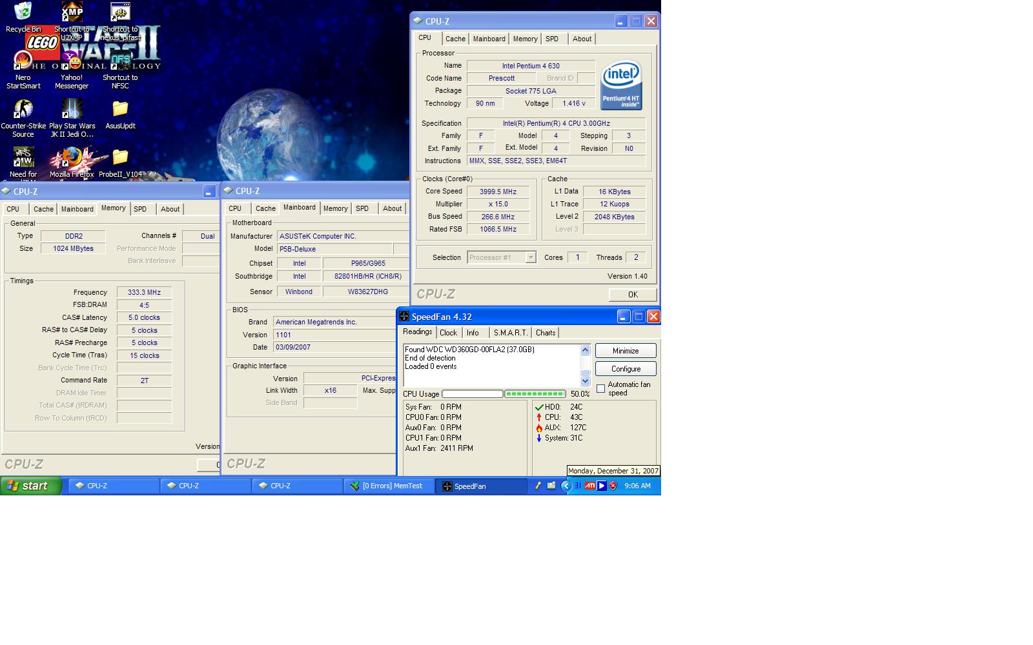This screenshot has height=645, width=1033.
Task: Click the W83627DHG sensor field
Action: pos(367,292)
